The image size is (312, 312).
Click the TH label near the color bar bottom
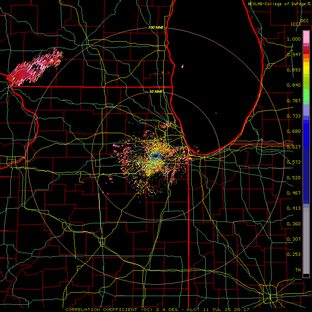[298, 270]
